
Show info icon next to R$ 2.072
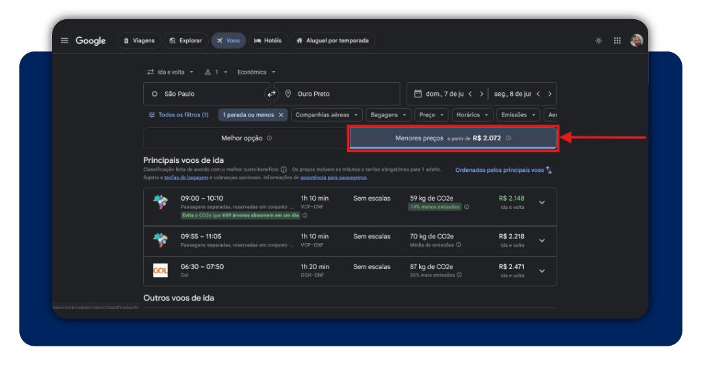(509, 138)
